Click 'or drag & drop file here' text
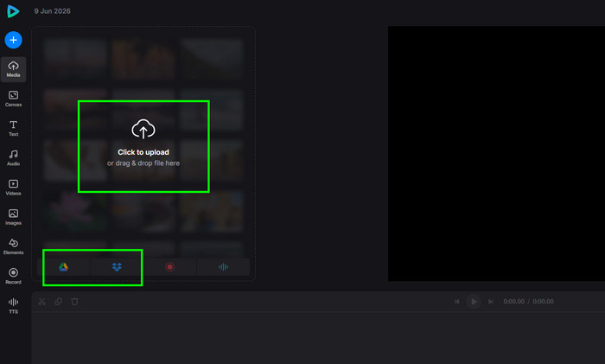605x364 pixels. click(x=143, y=163)
